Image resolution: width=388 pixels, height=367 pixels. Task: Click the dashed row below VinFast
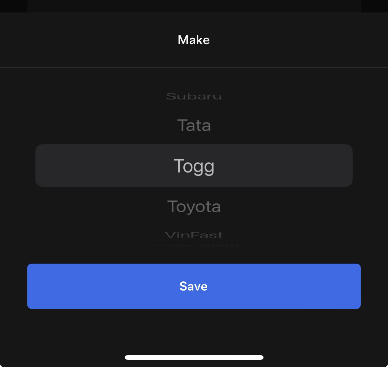(194, 245)
